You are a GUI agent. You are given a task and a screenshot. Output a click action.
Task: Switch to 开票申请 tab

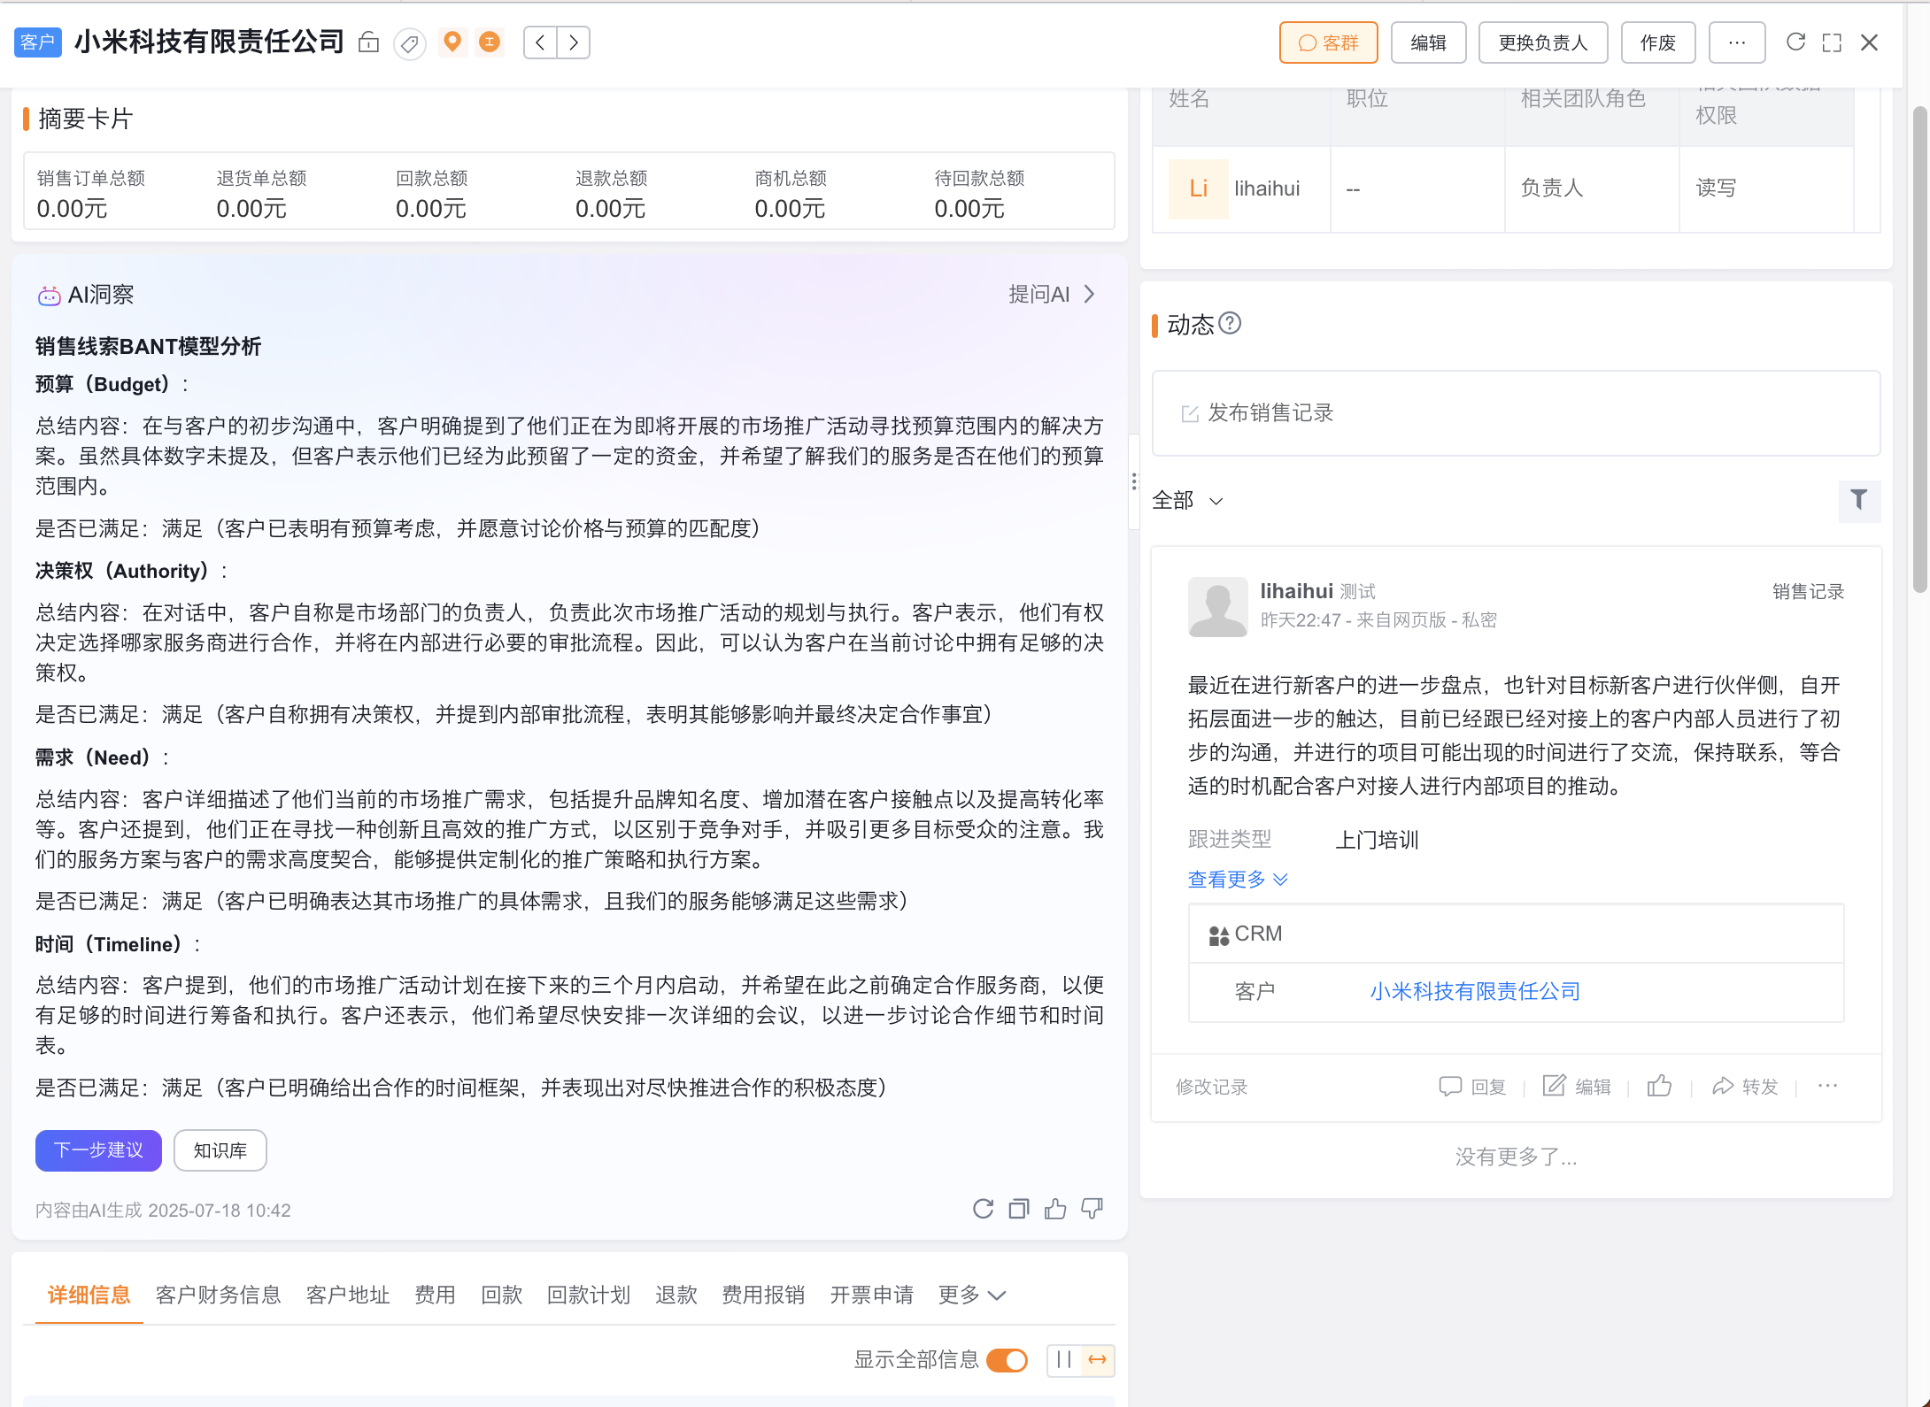pyautogui.click(x=871, y=1296)
